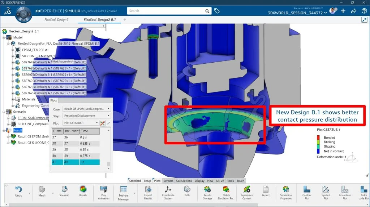This screenshot has height=207, width=370.
Task: Select the Materials tree item
Action: 29,99
